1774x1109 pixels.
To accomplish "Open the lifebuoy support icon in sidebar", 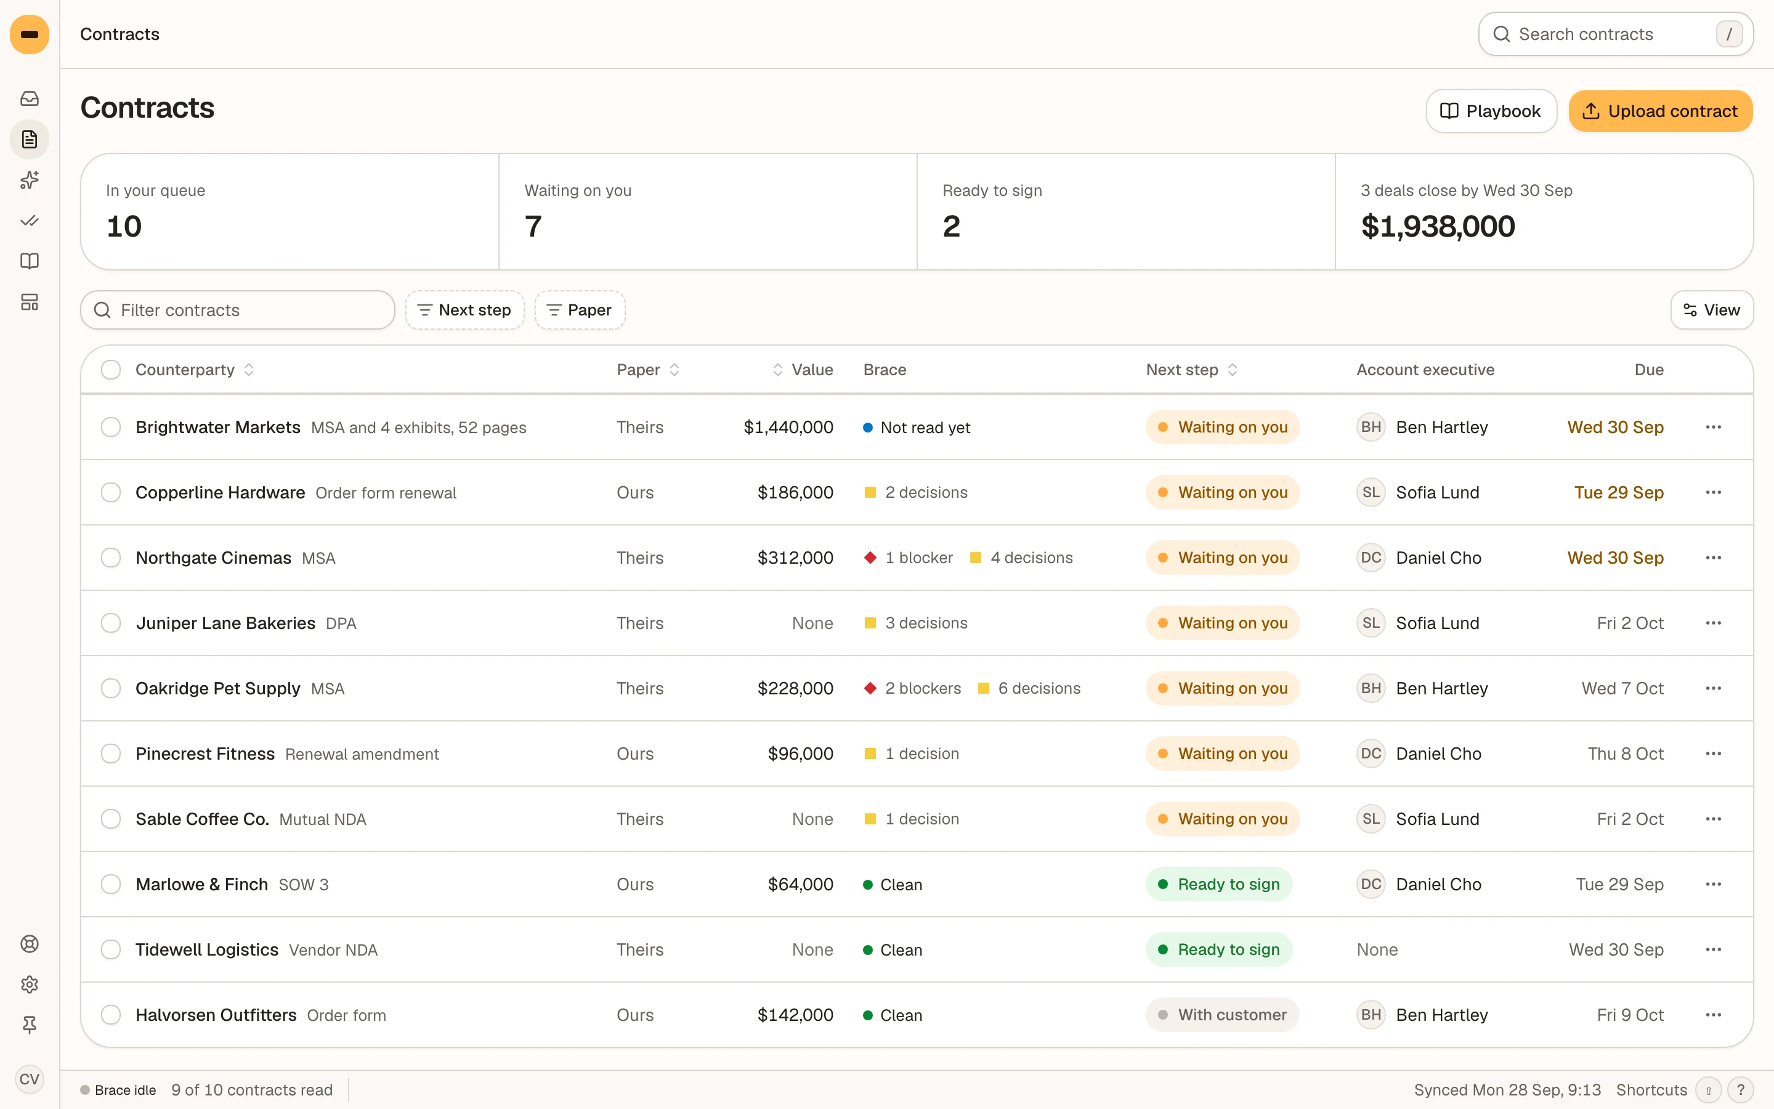I will (x=30, y=944).
